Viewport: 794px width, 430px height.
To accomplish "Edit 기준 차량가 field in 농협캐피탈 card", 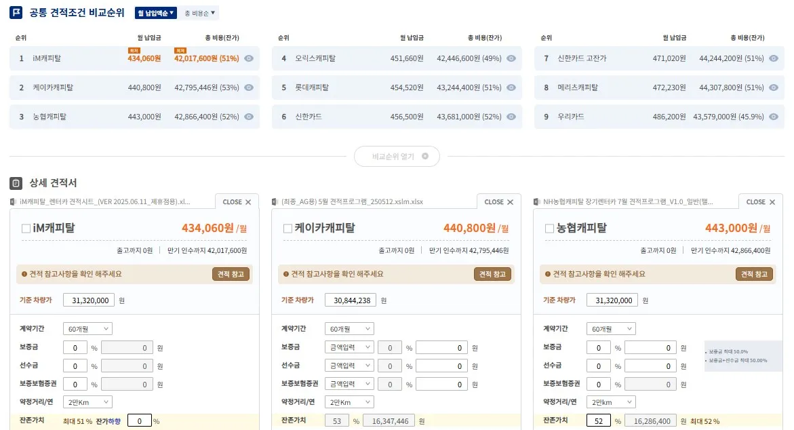I will coord(612,300).
